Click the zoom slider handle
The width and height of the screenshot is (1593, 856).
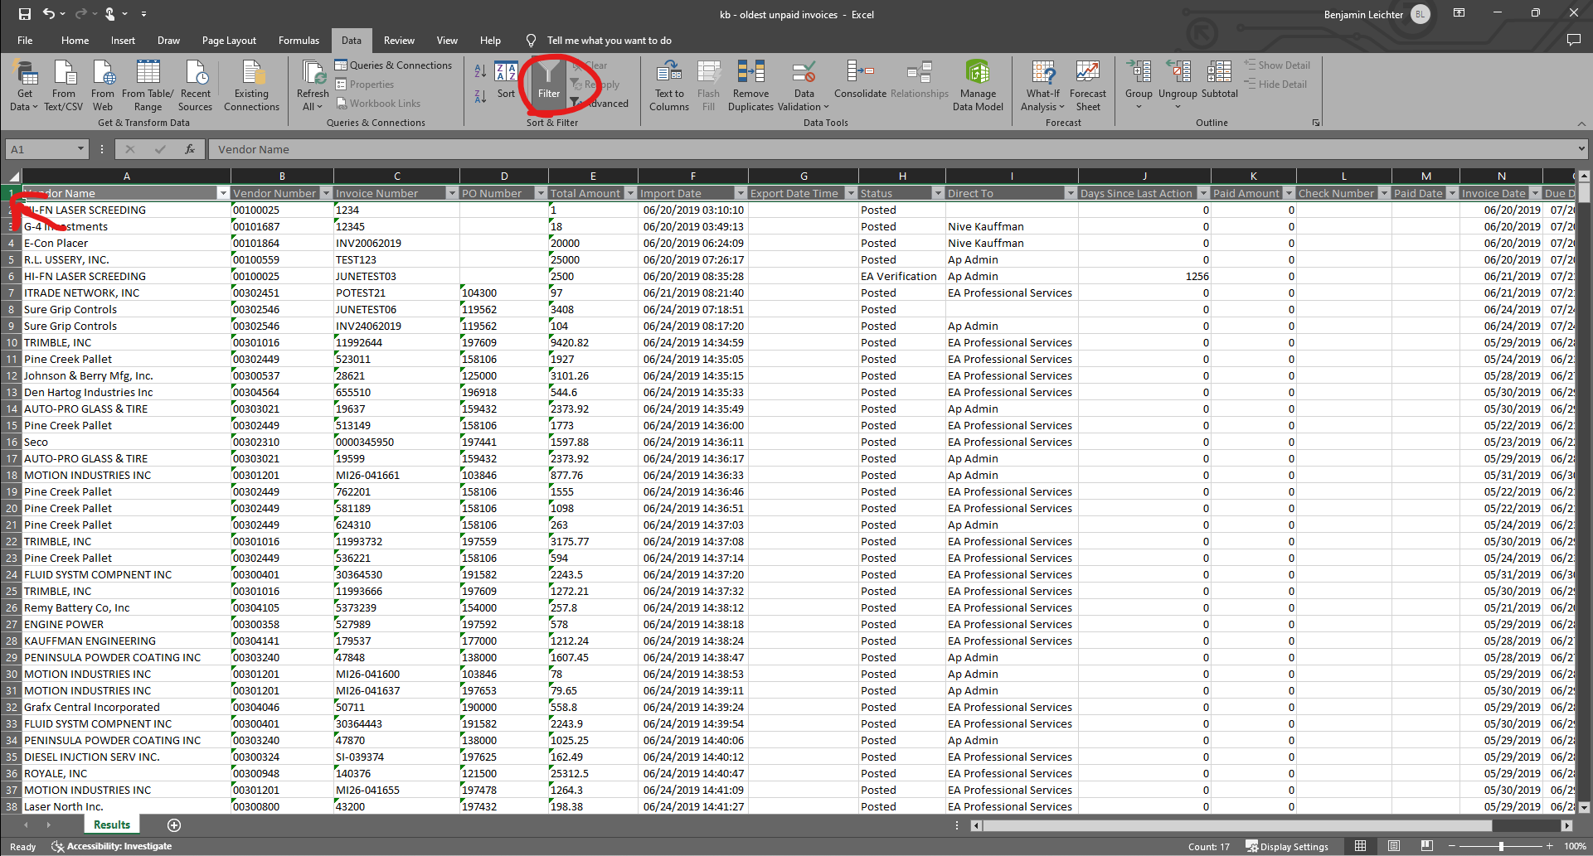(x=1501, y=846)
